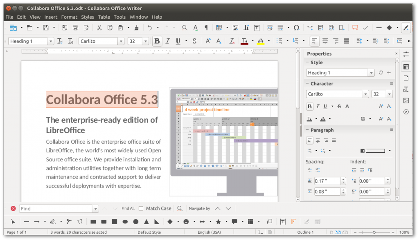This screenshot has width=419, height=241.
Task: Click the zoom slider in status bar
Action: pyautogui.click(x=374, y=232)
